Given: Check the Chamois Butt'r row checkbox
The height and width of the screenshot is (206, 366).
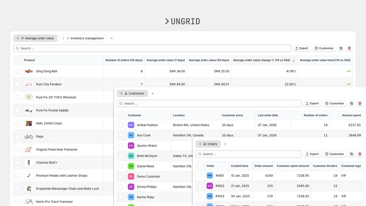Looking at the screenshot, I should 17,163.
